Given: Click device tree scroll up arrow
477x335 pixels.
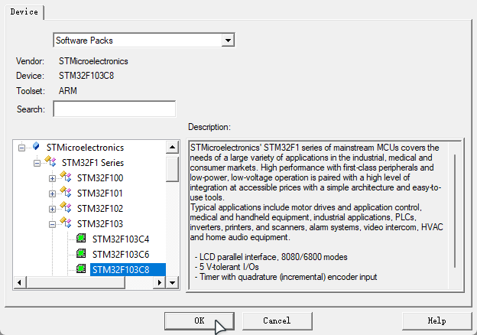Looking at the screenshot, I should (x=172, y=148).
